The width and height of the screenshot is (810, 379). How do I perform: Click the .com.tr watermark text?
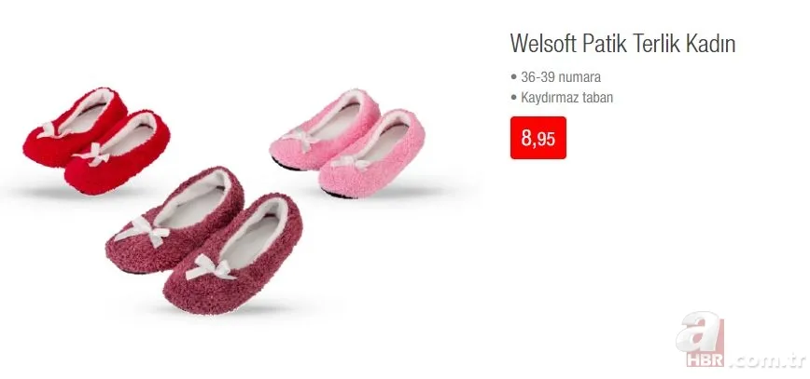click(766, 360)
